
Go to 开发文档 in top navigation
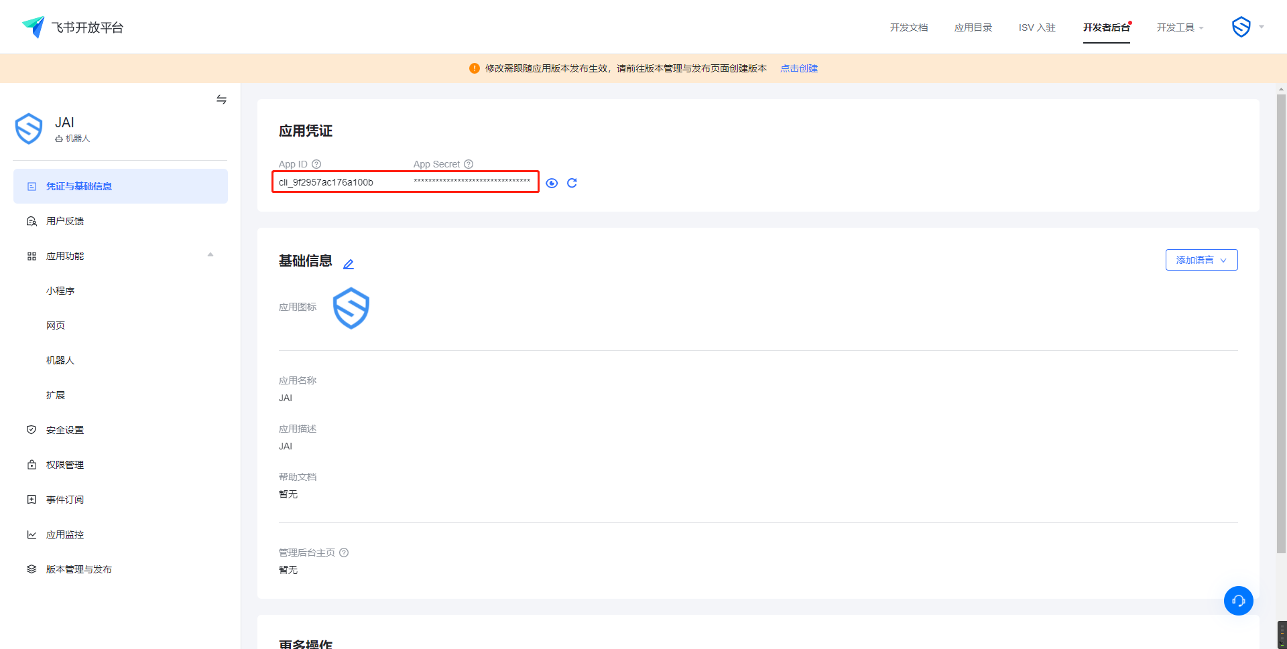908,27
